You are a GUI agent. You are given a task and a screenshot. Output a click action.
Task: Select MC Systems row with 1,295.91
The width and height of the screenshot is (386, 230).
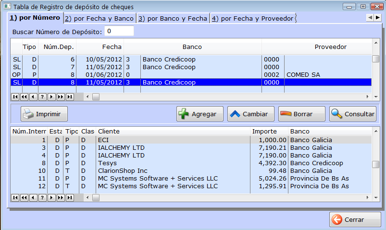[x=191, y=186]
